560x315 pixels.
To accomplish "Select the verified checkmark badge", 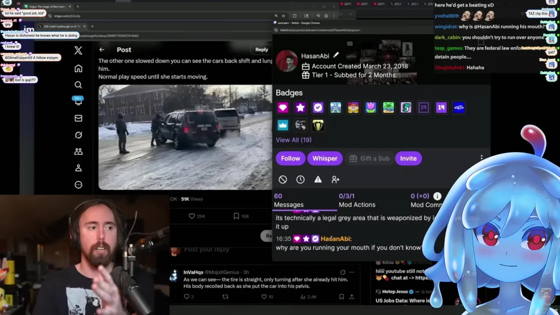I will (x=318, y=108).
